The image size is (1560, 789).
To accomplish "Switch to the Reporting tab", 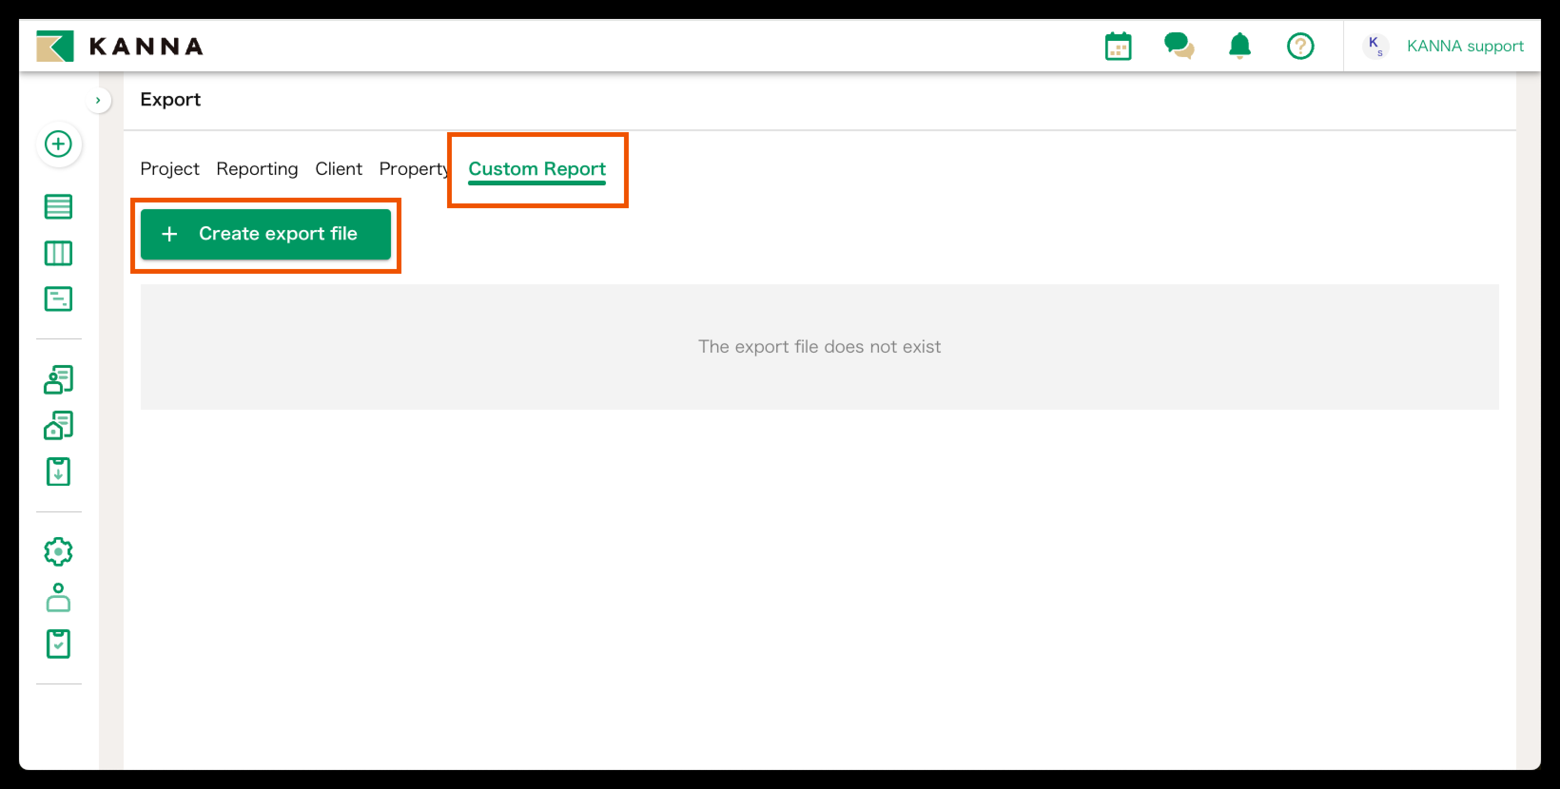I will click(x=257, y=169).
